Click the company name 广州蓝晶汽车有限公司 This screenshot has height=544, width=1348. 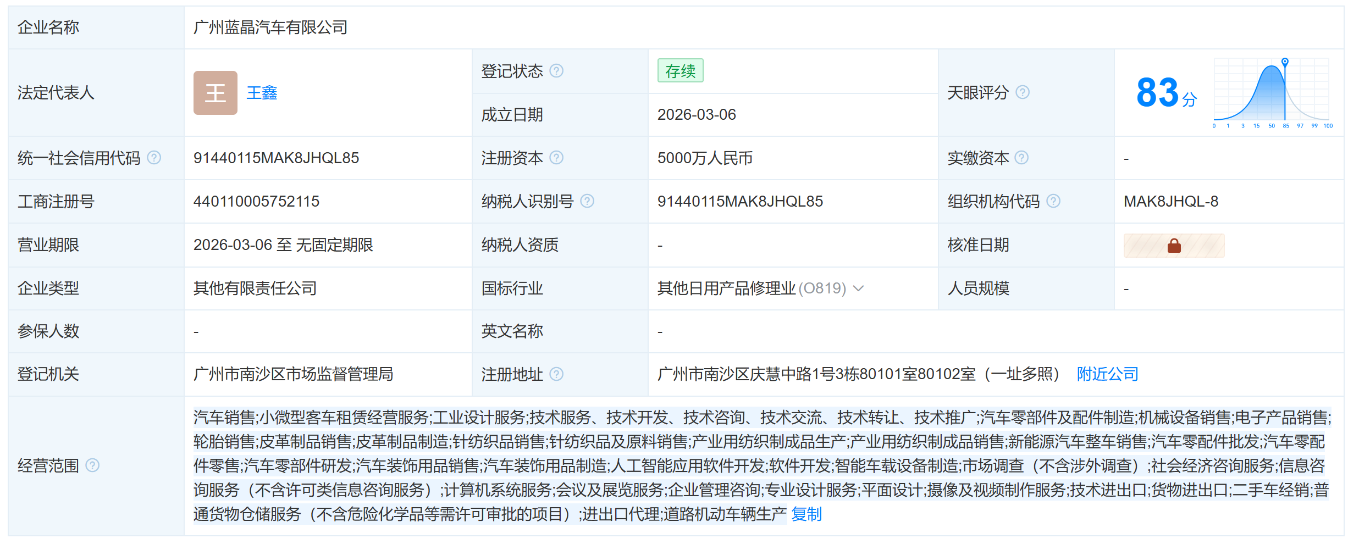pos(270,27)
